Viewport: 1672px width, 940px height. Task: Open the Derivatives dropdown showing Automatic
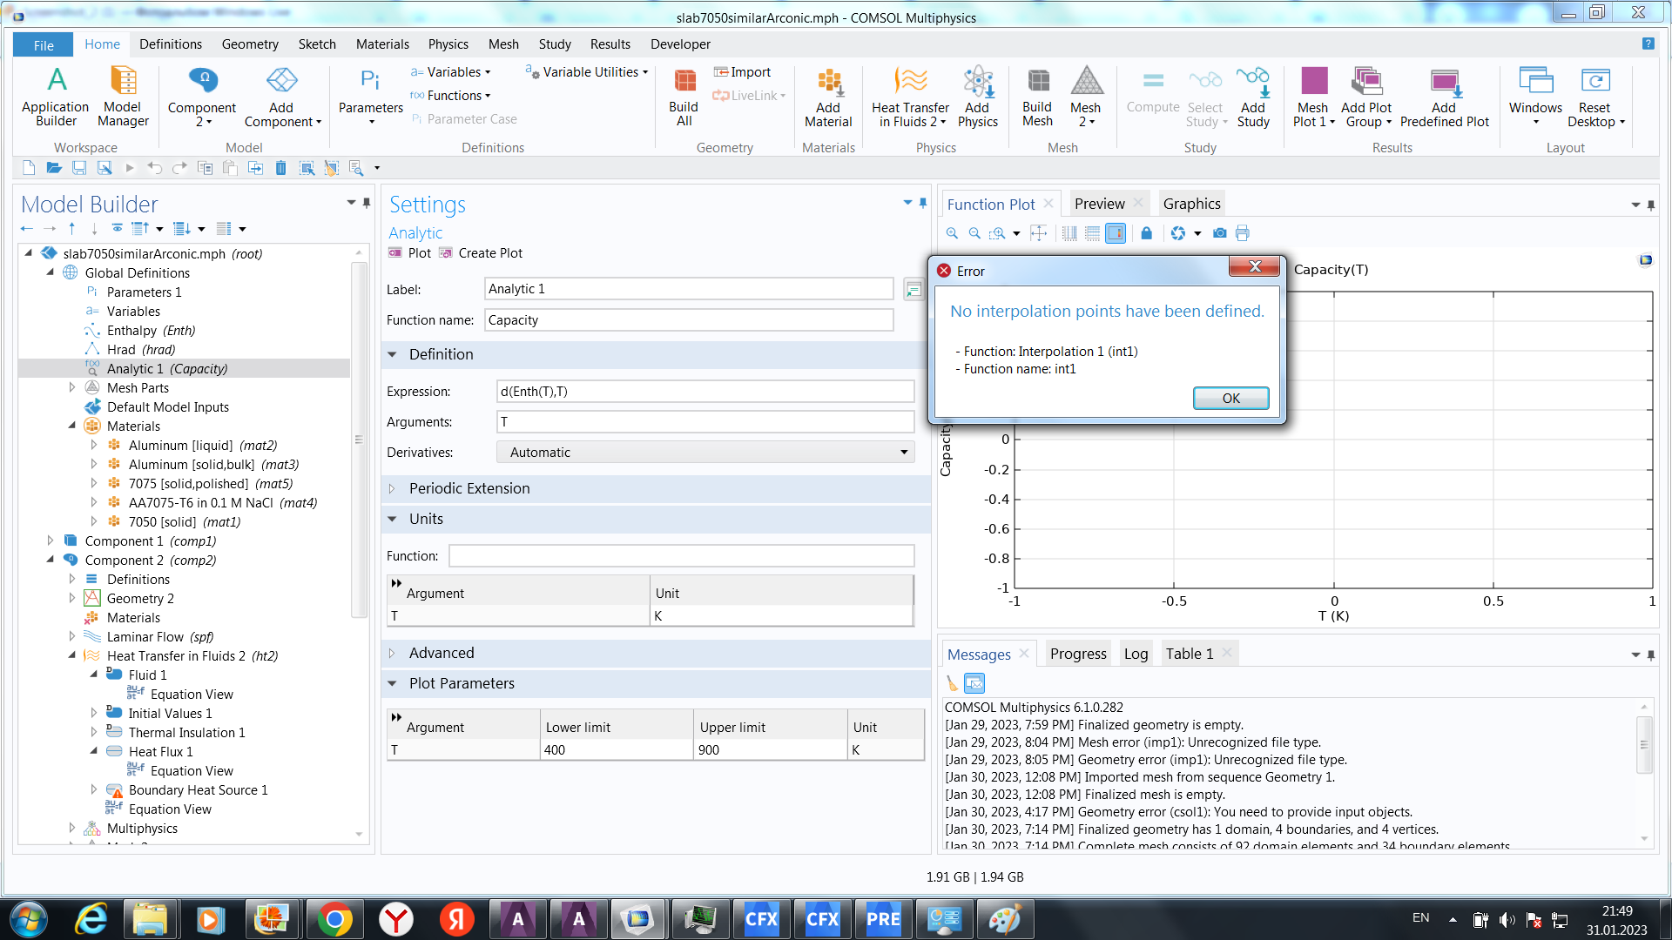(x=705, y=453)
